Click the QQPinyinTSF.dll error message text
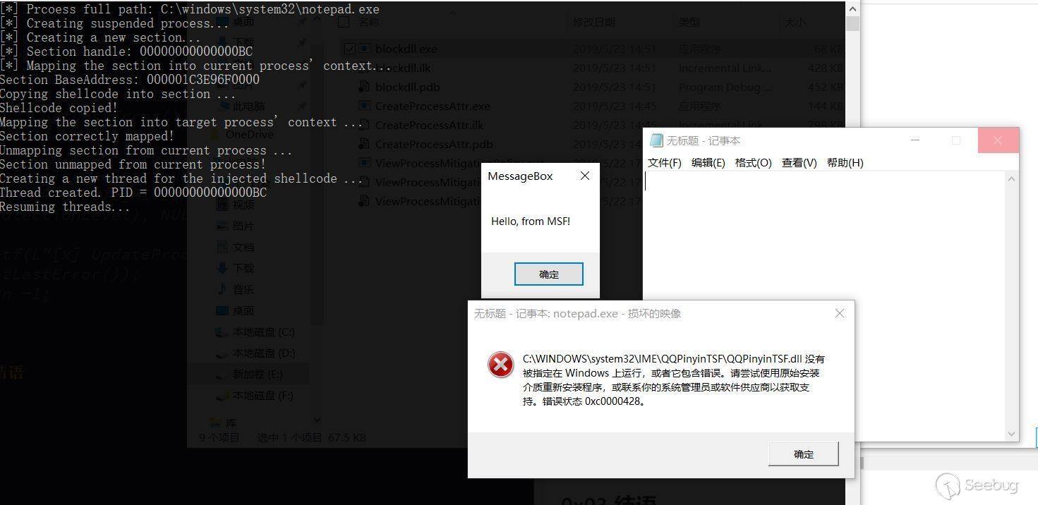The height and width of the screenshot is (505, 1038). pos(673,380)
